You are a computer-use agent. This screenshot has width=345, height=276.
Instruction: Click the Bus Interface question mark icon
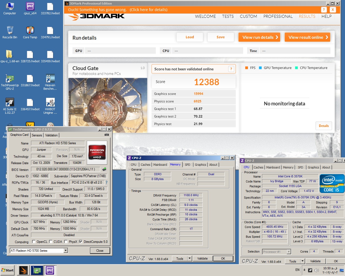(x=106, y=182)
